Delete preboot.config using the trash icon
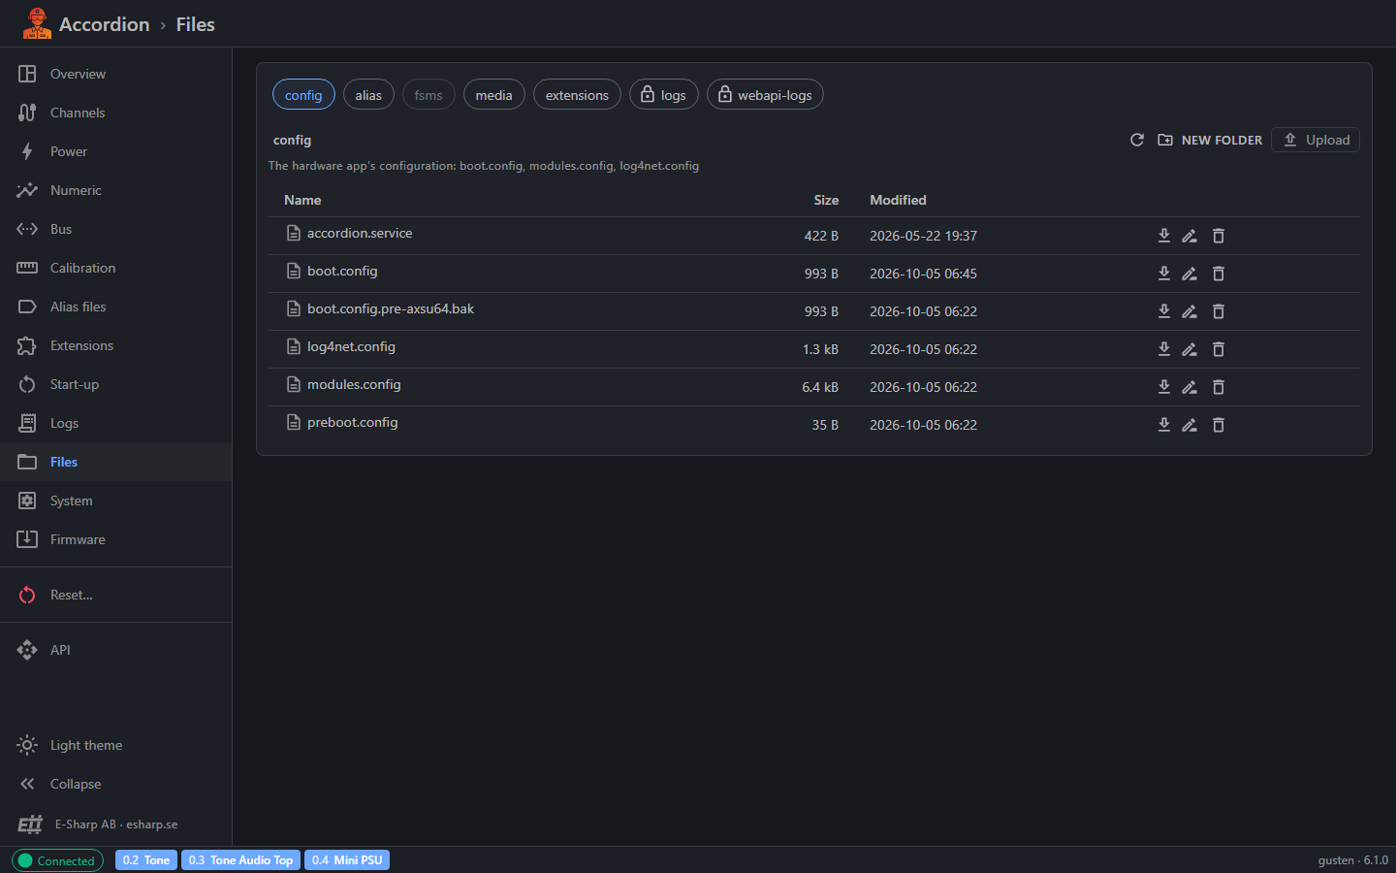The image size is (1396, 873). tap(1219, 425)
